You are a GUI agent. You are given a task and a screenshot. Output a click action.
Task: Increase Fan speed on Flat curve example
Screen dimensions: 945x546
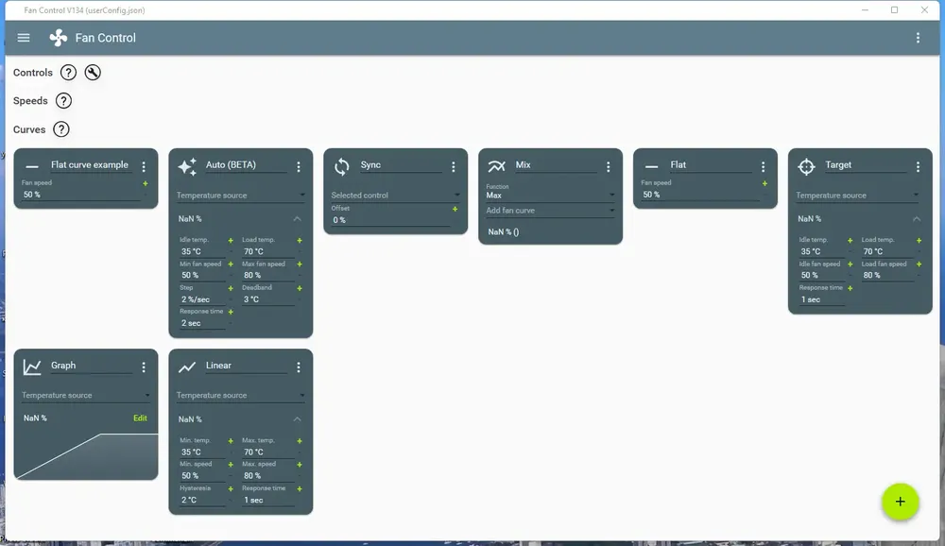pyautogui.click(x=146, y=183)
